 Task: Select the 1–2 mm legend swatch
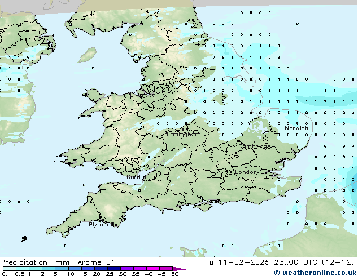(x=36, y=269)
